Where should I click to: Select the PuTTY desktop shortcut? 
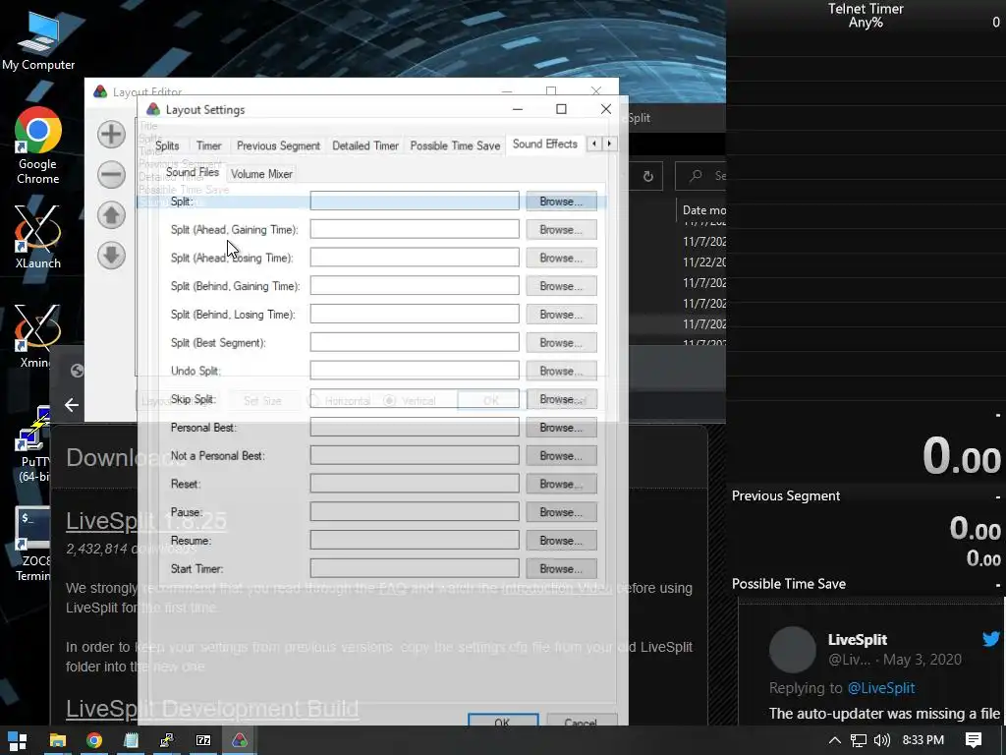click(x=33, y=444)
